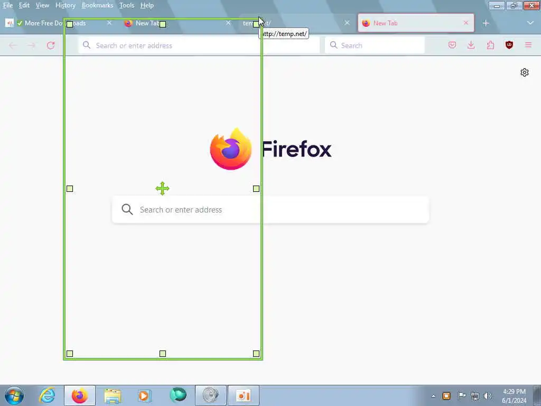The image size is (541, 406).
Task: Click the orange square tray icon
Action: 446,395
